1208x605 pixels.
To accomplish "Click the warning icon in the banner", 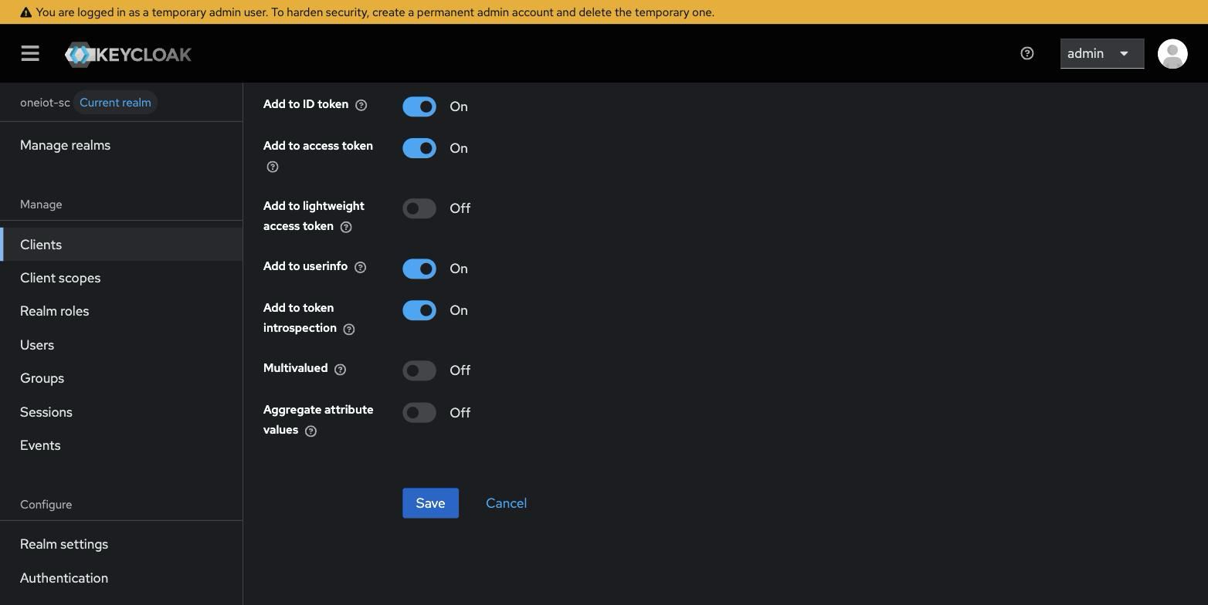I will pos(25,12).
